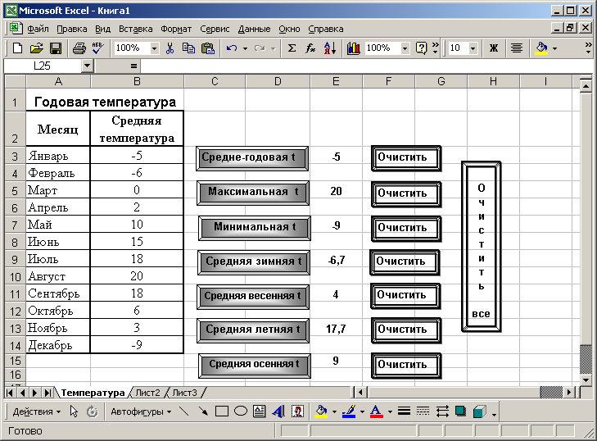Run spell check (ABC checkmark icon)
This screenshot has height=441, width=597.
[x=97, y=48]
